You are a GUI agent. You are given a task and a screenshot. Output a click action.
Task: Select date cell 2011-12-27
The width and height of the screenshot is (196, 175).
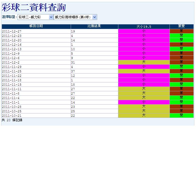(36, 31)
